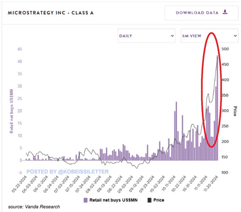Open the DAILY frequency dropdown

click(x=147, y=36)
